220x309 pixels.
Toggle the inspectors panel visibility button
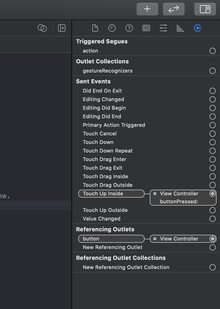pyautogui.click(x=205, y=9)
